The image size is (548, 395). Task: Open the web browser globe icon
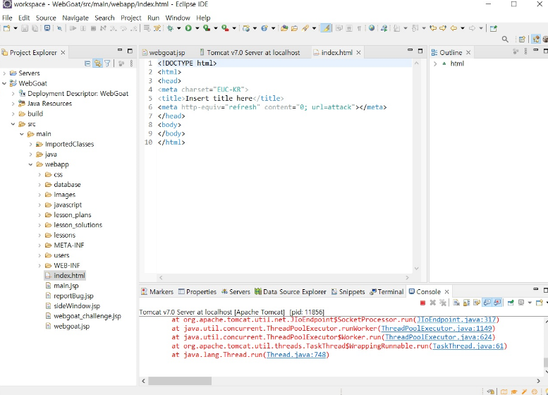point(372,28)
